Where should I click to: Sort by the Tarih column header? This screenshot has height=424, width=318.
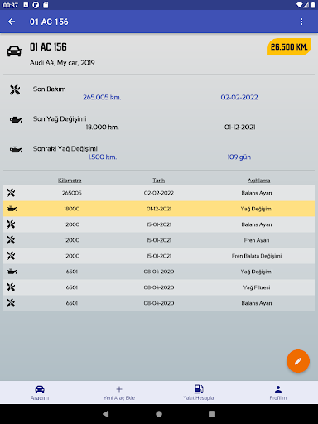click(x=159, y=181)
